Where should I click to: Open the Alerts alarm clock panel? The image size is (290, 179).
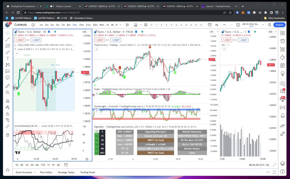[x=282, y=41]
